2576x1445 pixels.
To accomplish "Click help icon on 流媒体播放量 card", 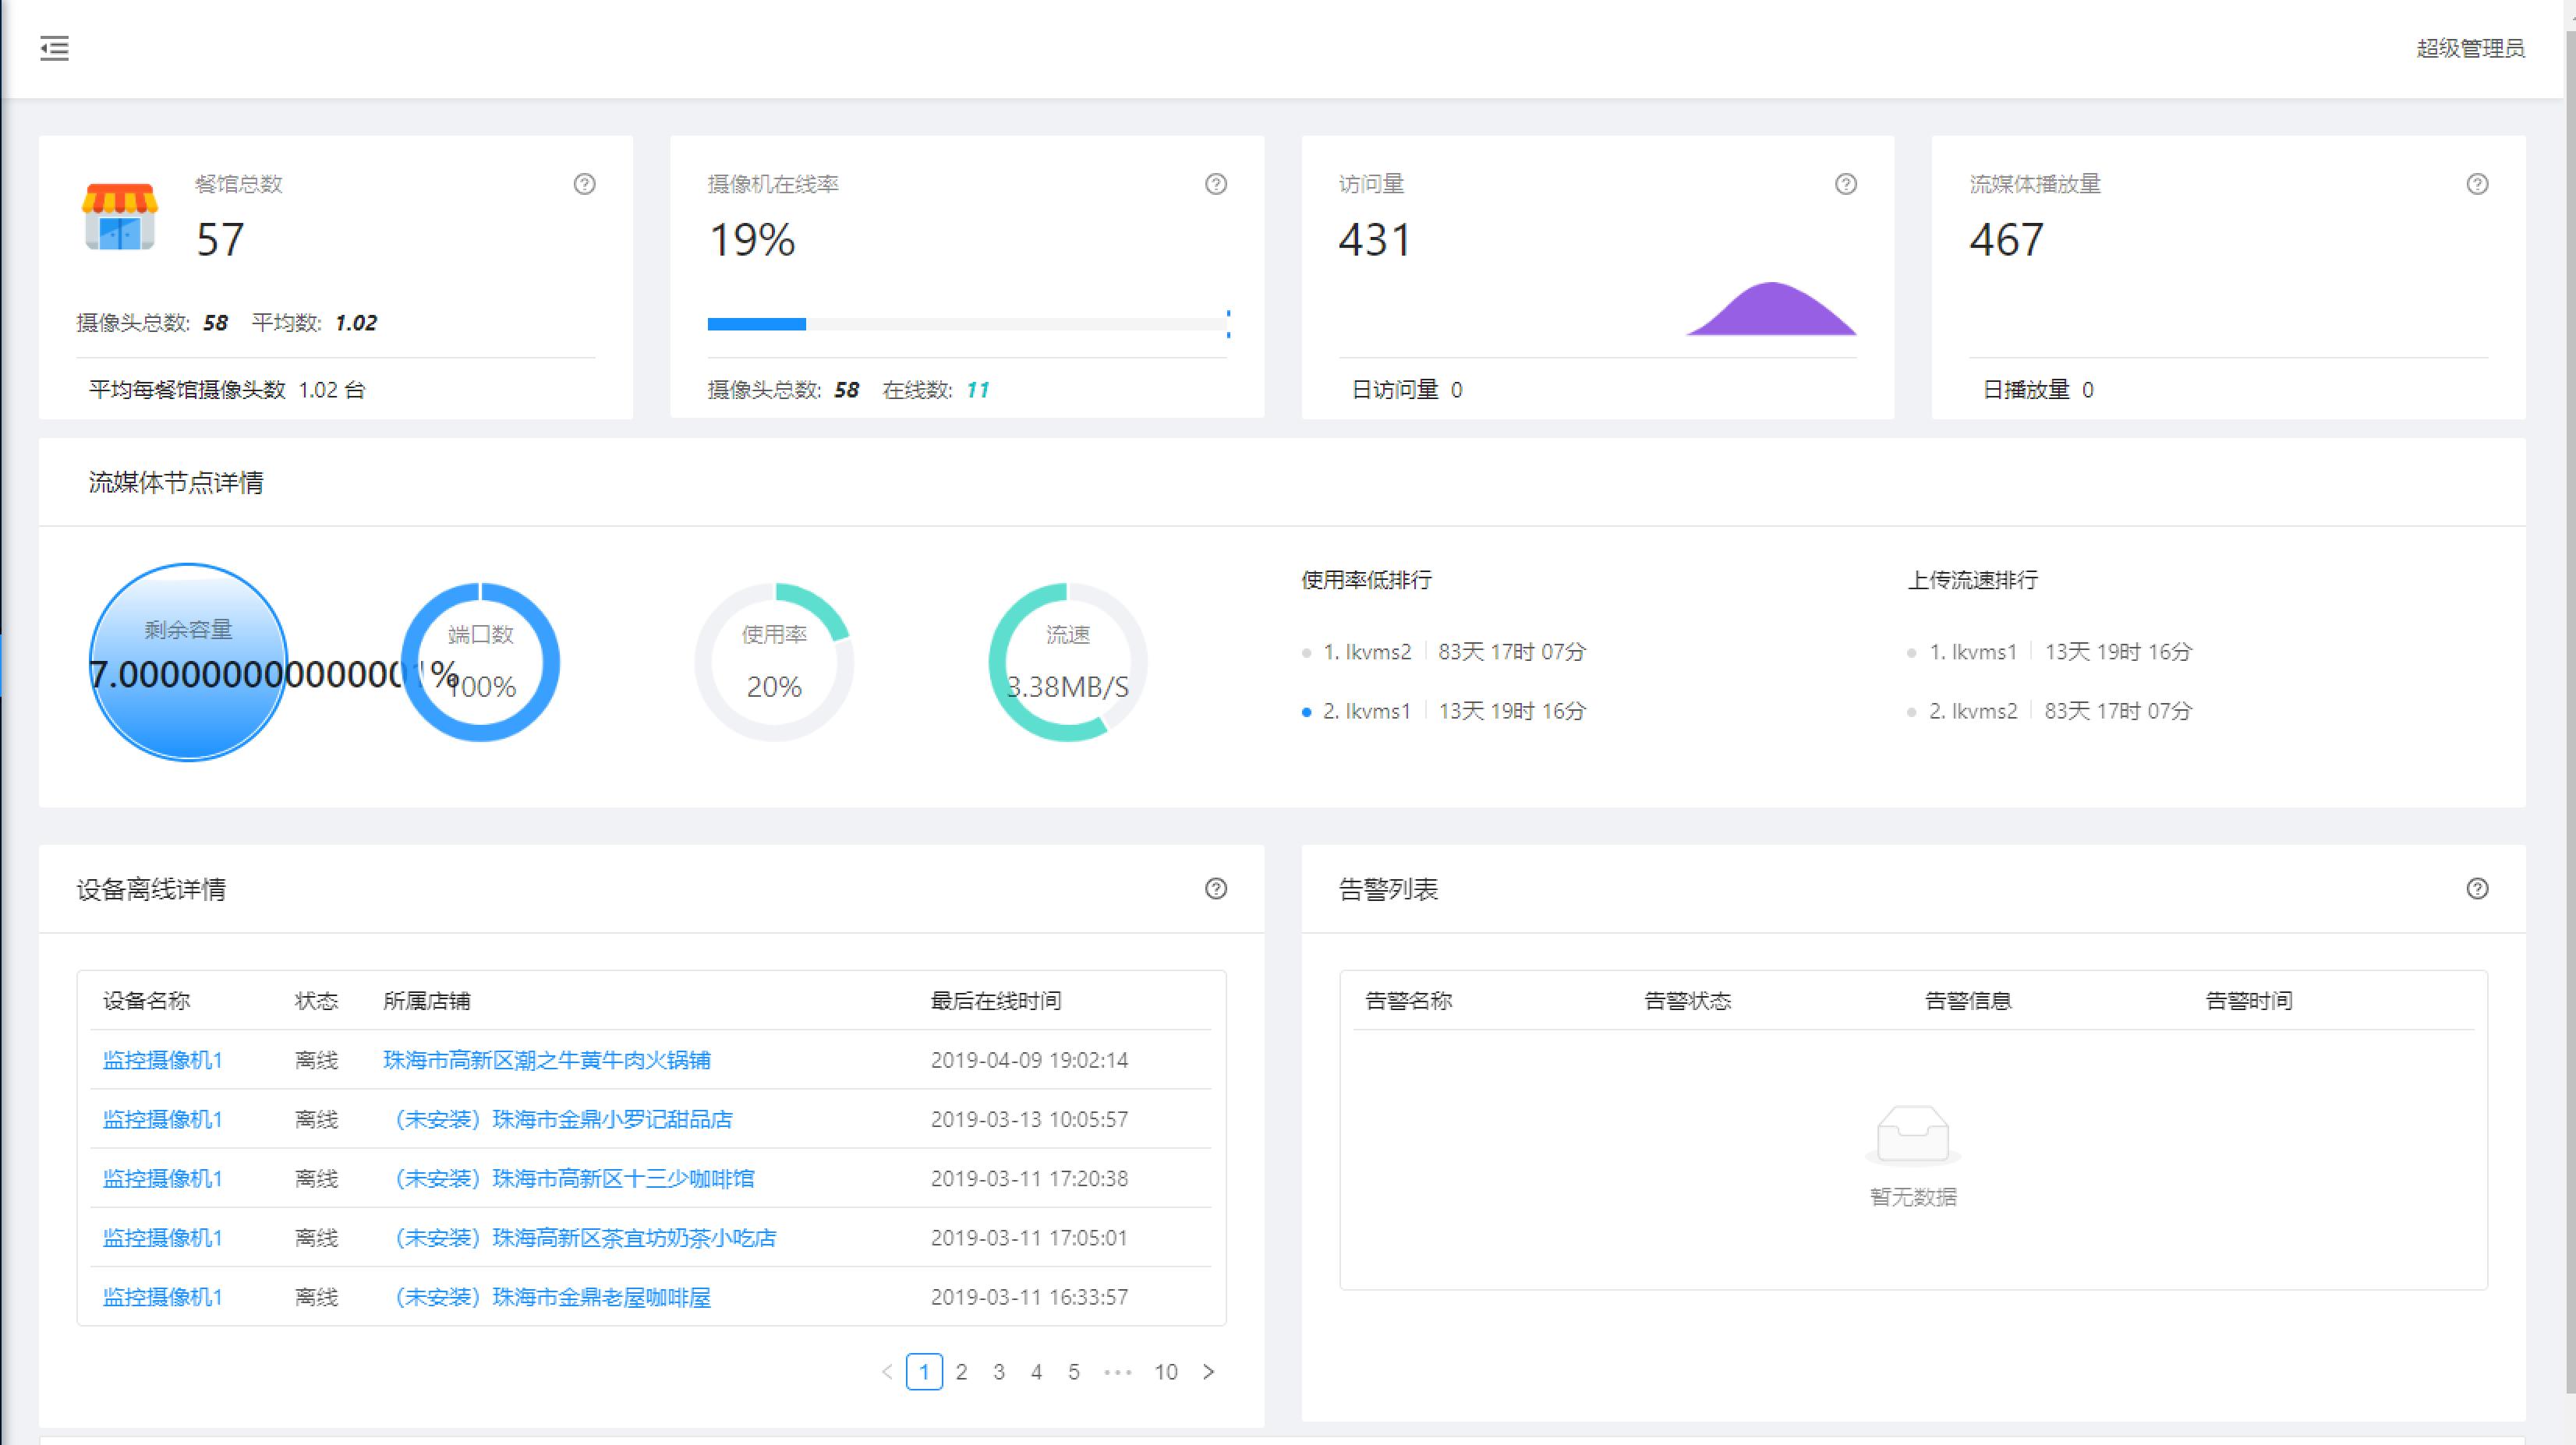I will pos(2477,184).
